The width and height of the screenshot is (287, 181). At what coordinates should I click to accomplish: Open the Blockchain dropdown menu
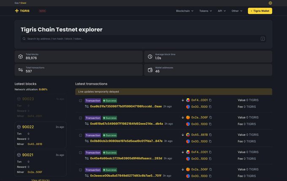coord(185,11)
